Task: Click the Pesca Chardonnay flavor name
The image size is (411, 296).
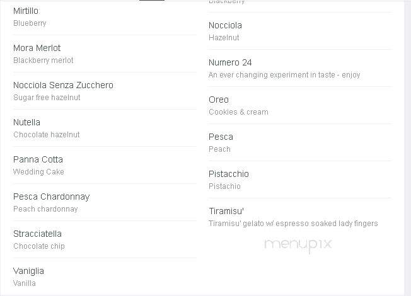Action: click(52, 196)
